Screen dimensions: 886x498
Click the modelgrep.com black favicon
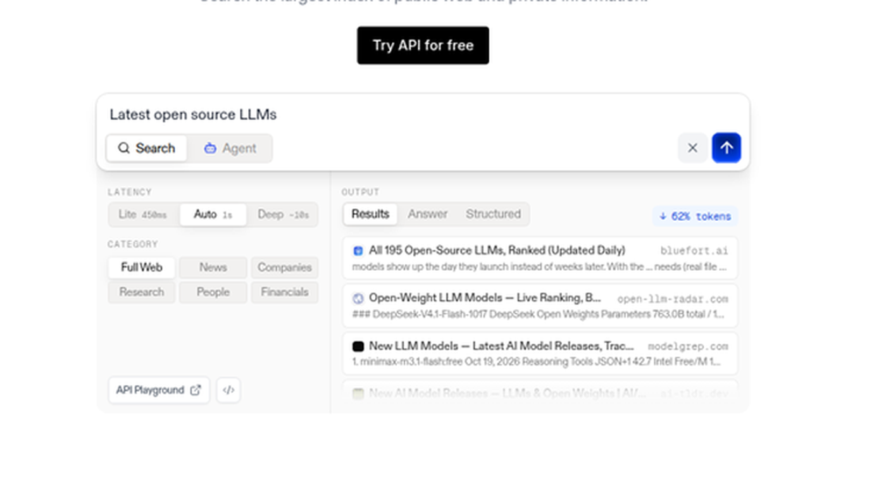pyautogui.click(x=358, y=347)
